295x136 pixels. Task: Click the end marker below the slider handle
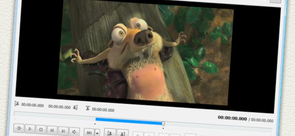click(163, 129)
